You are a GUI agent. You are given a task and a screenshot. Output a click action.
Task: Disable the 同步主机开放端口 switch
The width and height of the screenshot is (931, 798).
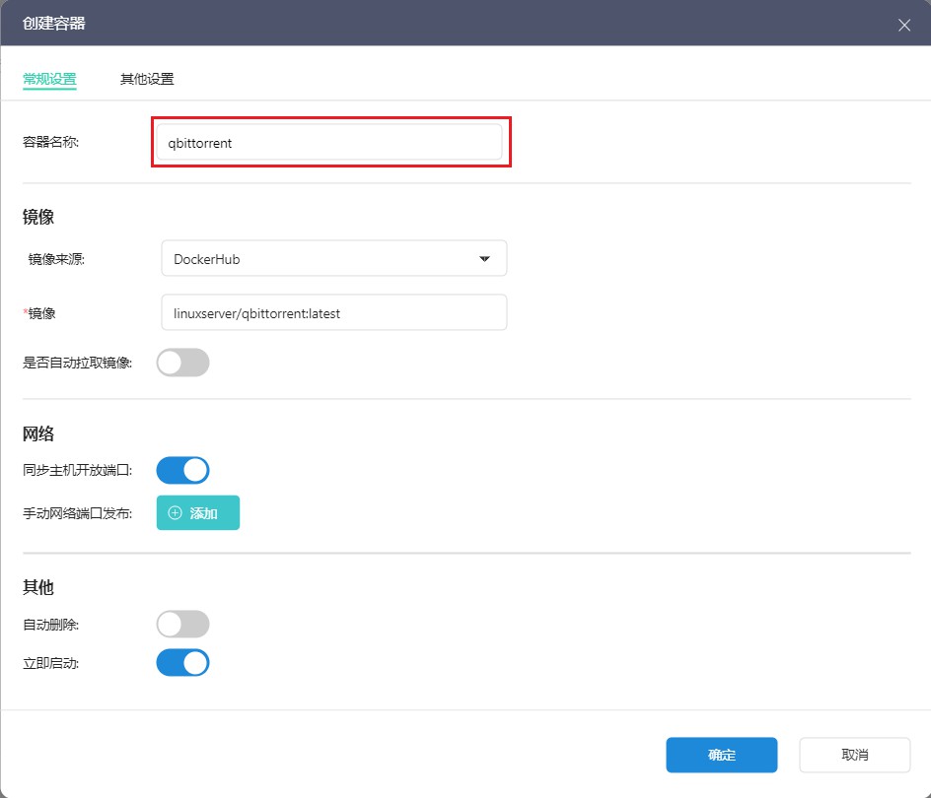[x=183, y=471]
